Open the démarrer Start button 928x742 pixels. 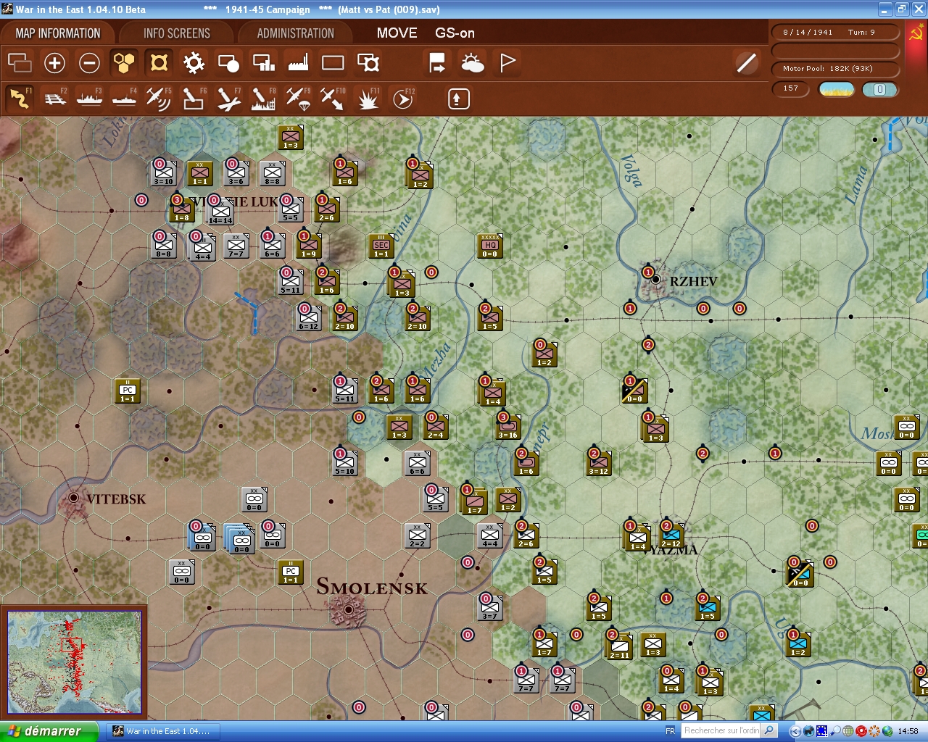[x=49, y=731]
